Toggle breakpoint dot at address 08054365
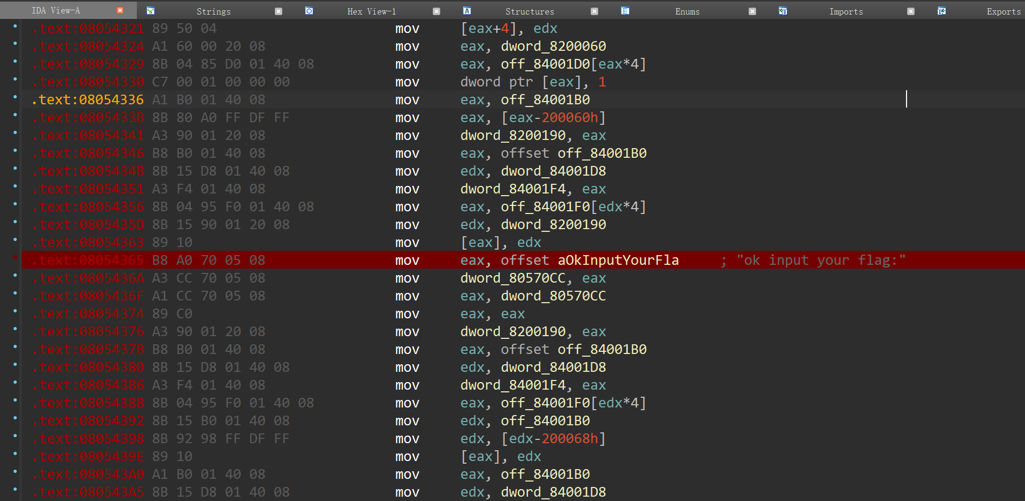The image size is (1025, 501). [15, 258]
